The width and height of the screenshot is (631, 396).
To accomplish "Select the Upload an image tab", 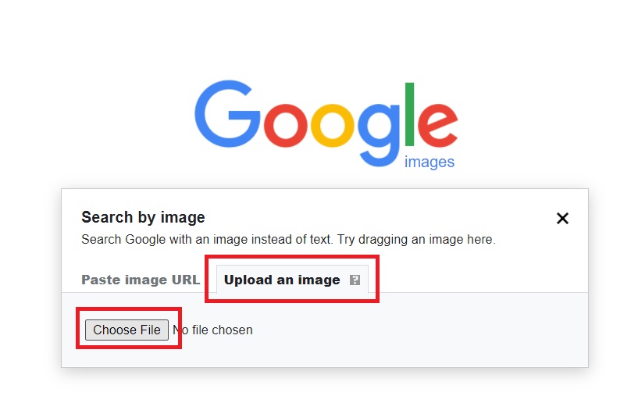I will pyautogui.click(x=282, y=280).
